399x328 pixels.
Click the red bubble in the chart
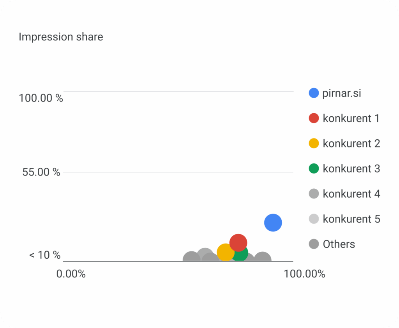238,243
